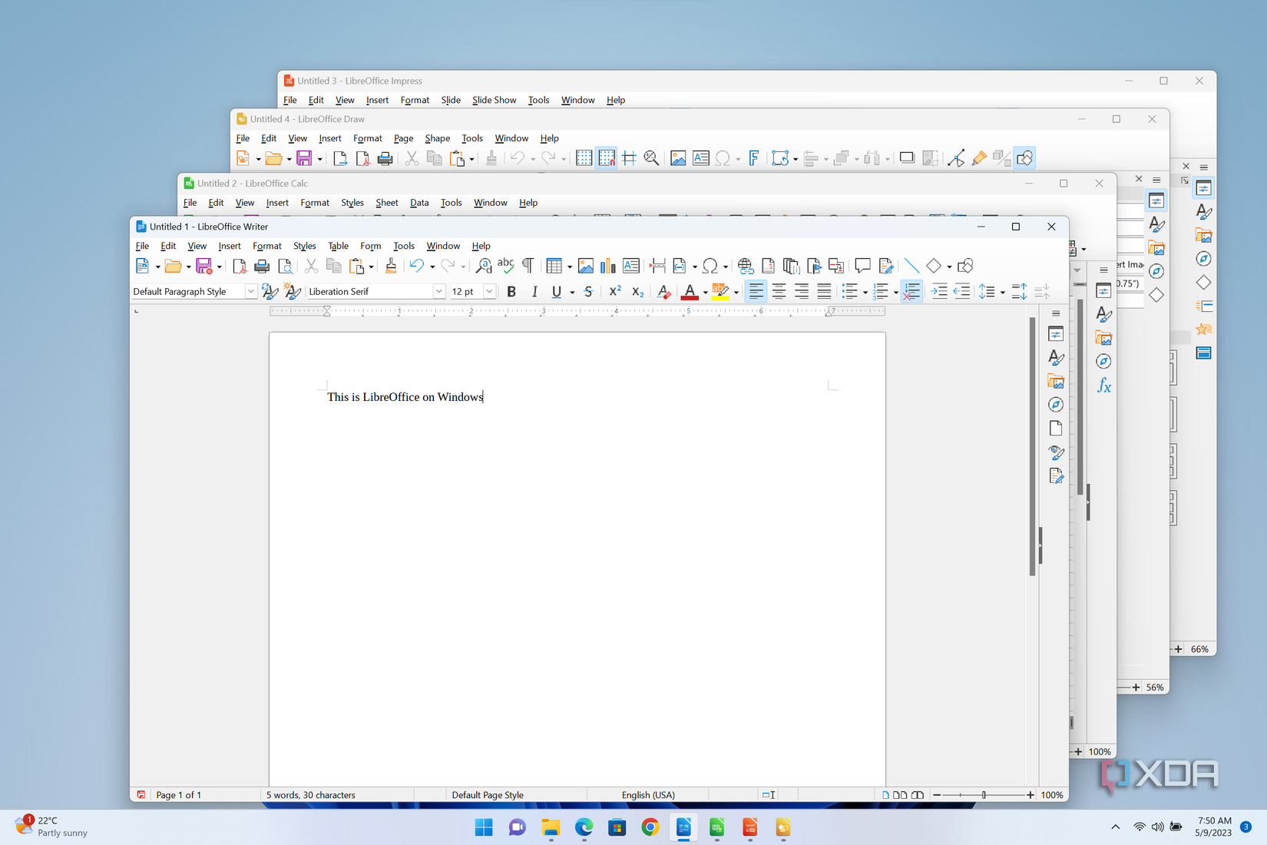Open the font size dropdown
Screen dimensions: 1267x845
(489, 291)
